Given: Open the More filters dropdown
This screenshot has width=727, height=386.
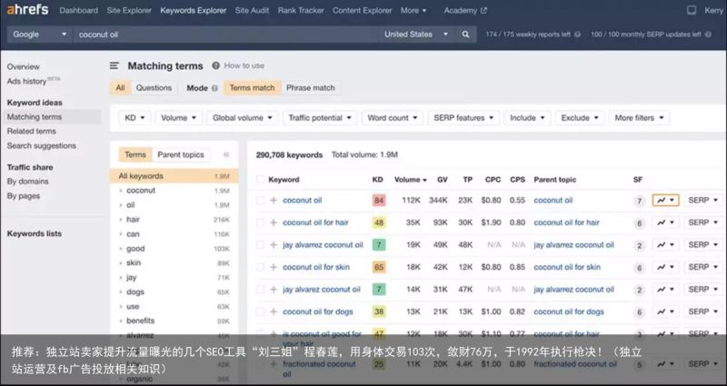Looking at the screenshot, I should (639, 118).
